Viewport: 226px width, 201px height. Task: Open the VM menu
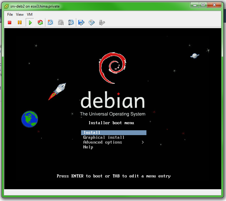tap(30, 15)
